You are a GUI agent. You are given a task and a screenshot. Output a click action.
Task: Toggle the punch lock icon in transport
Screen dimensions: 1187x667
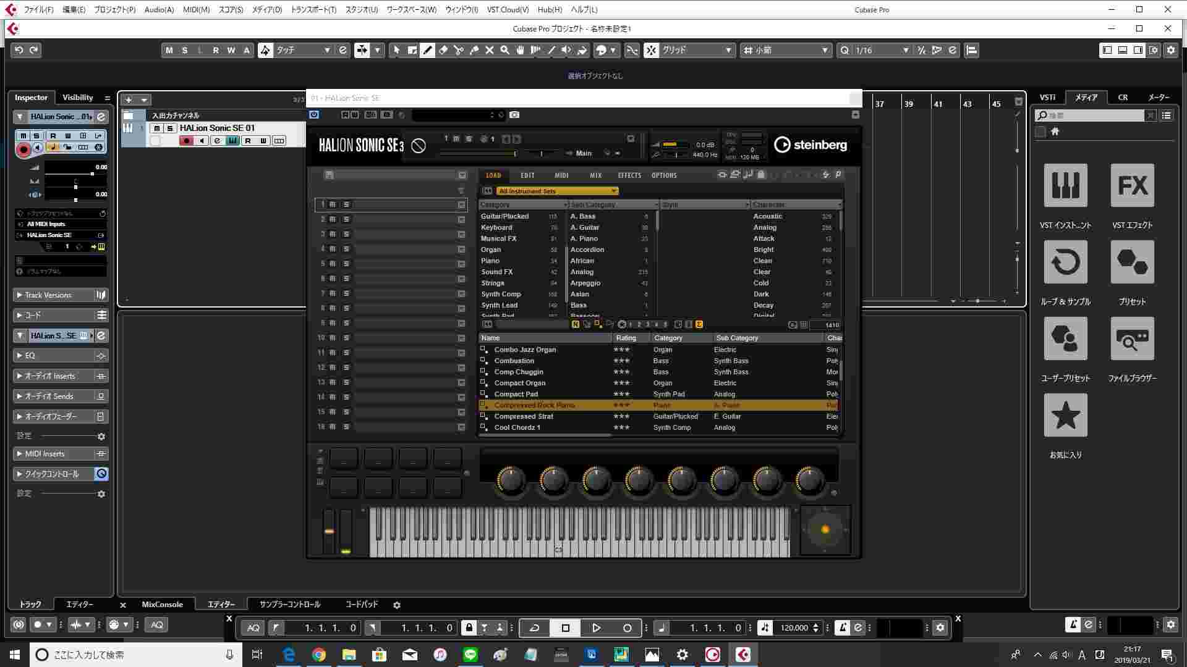469,627
